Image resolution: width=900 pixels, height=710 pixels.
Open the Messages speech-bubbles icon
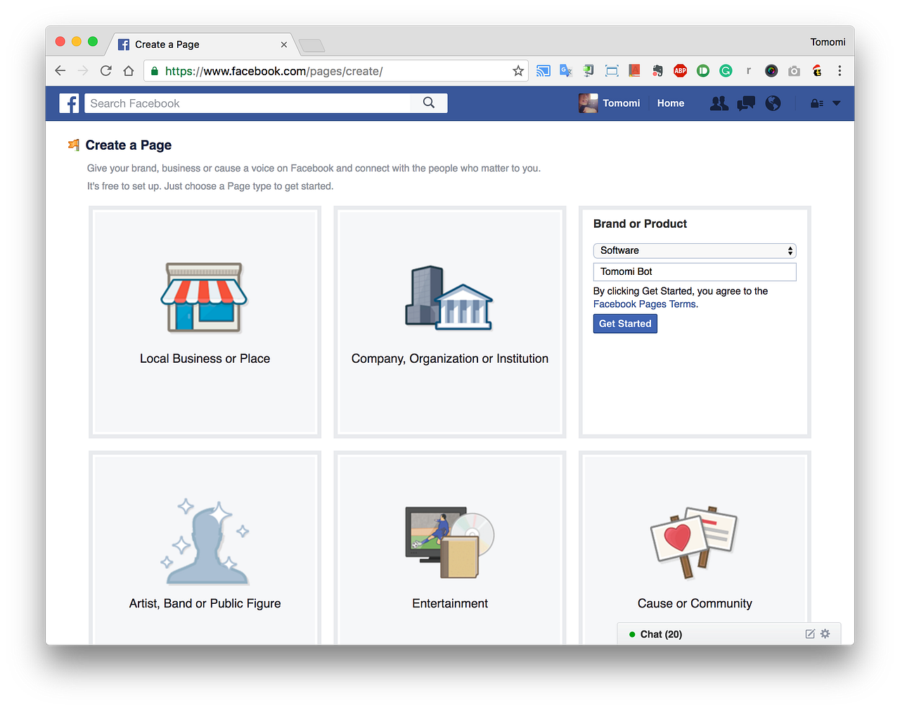(745, 103)
